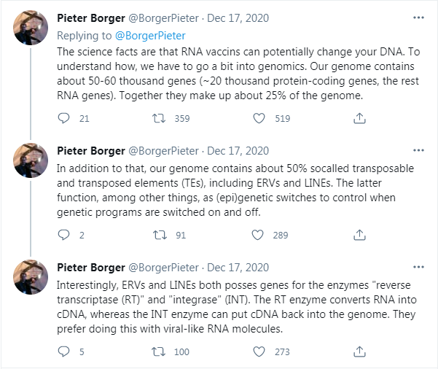Like the tweet with 289 likes
438x369 pixels.
click(259, 235)
